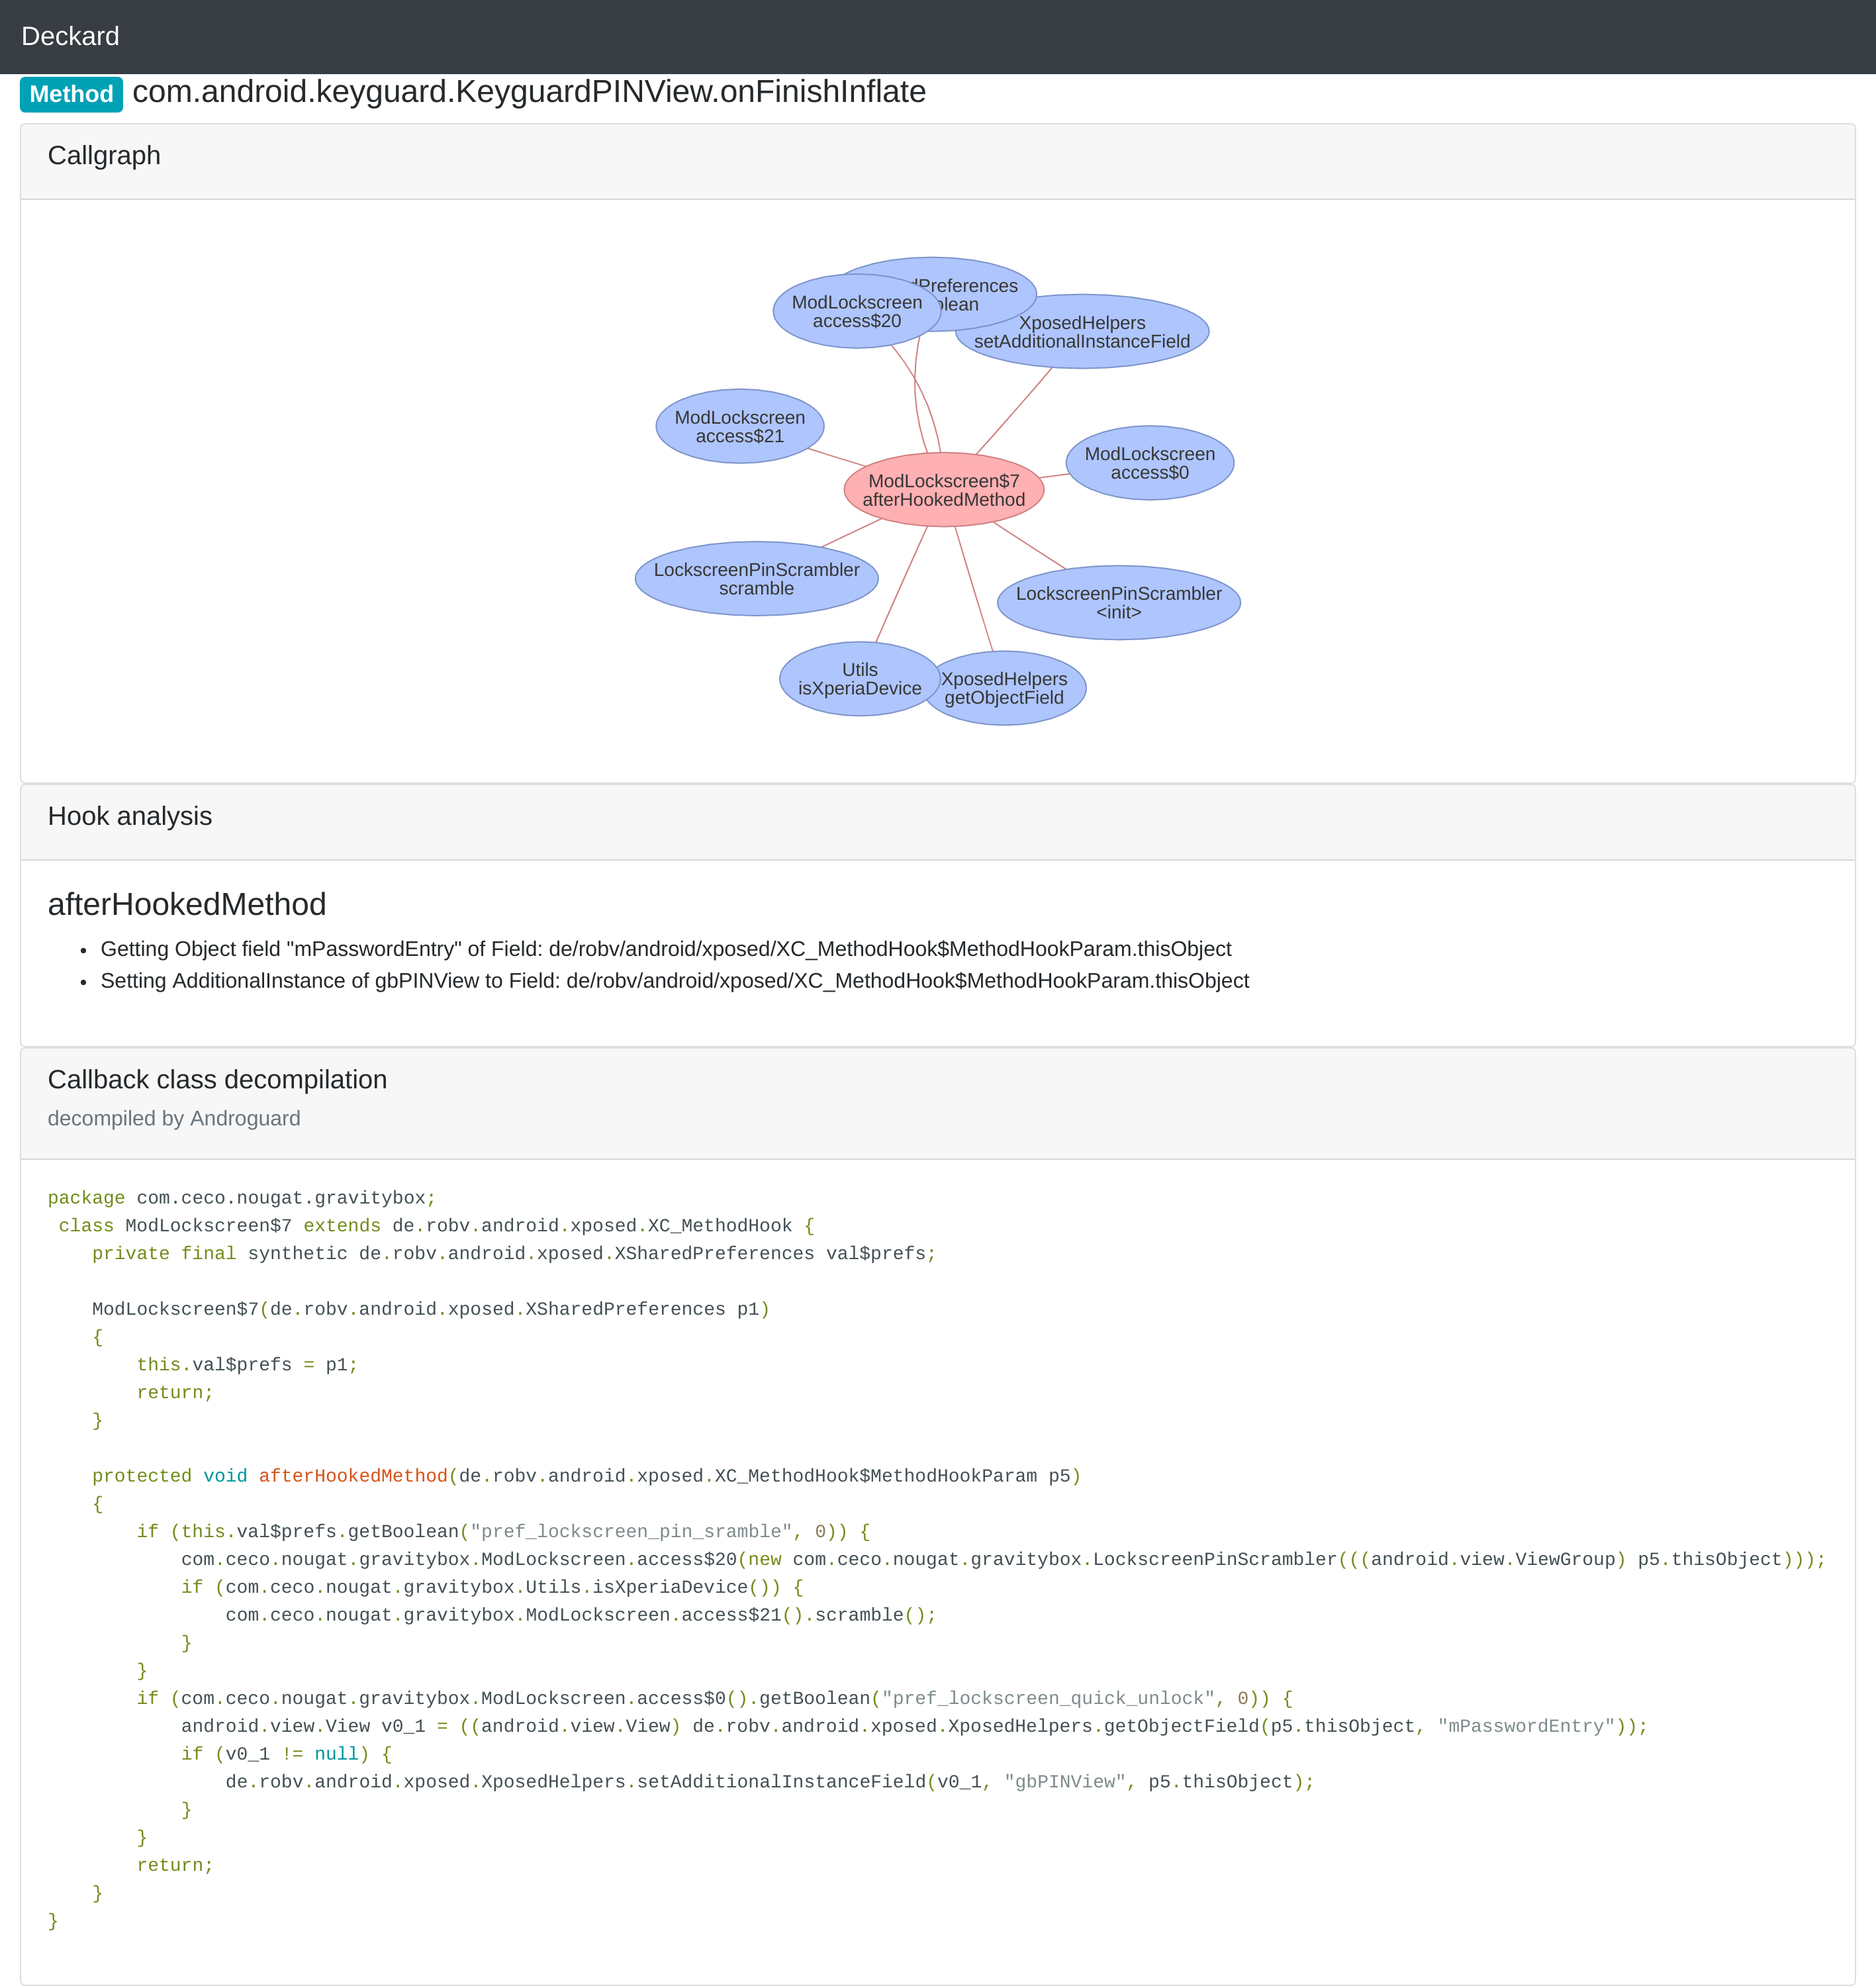The image size is (1876, 1986).
Task: Select the ModLockscreen$7 afterHookedMethod node
Action: point(943,490)
